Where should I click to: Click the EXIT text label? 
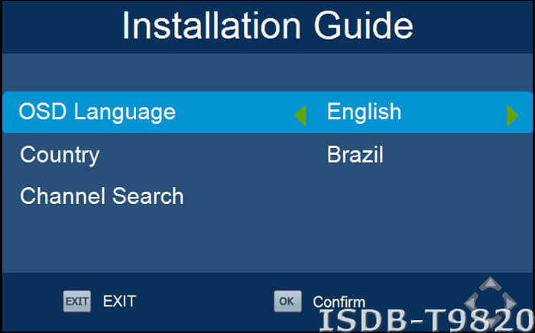tap(119, 301)
